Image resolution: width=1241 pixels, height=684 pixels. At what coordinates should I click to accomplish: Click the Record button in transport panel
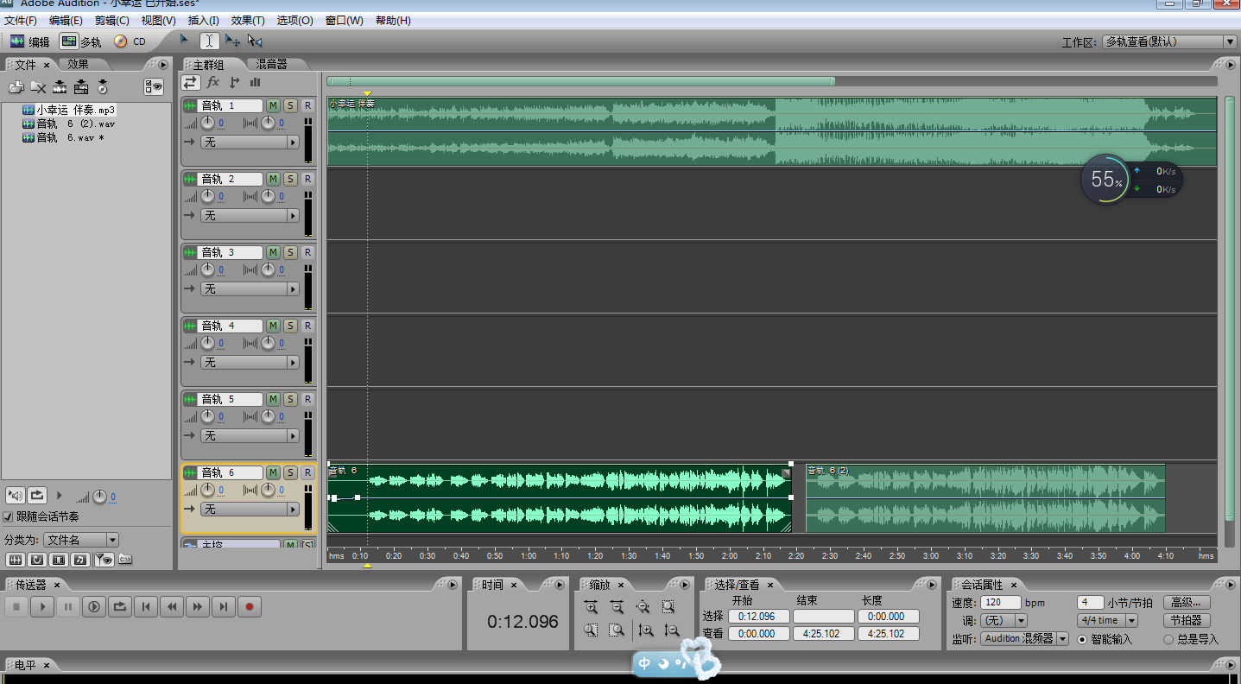(x=250, y=607)
